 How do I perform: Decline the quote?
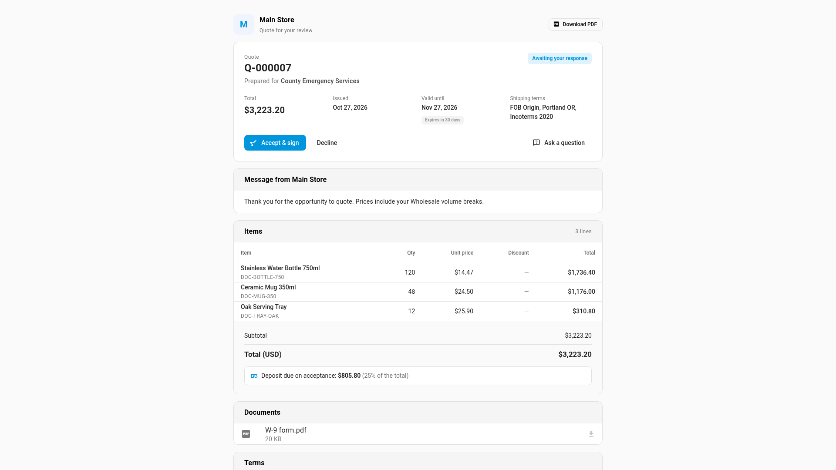click(x=327, y=143)
